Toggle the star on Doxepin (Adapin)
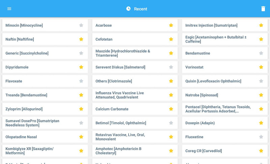Viewport: 270px width, 164px height. [261, 123]
